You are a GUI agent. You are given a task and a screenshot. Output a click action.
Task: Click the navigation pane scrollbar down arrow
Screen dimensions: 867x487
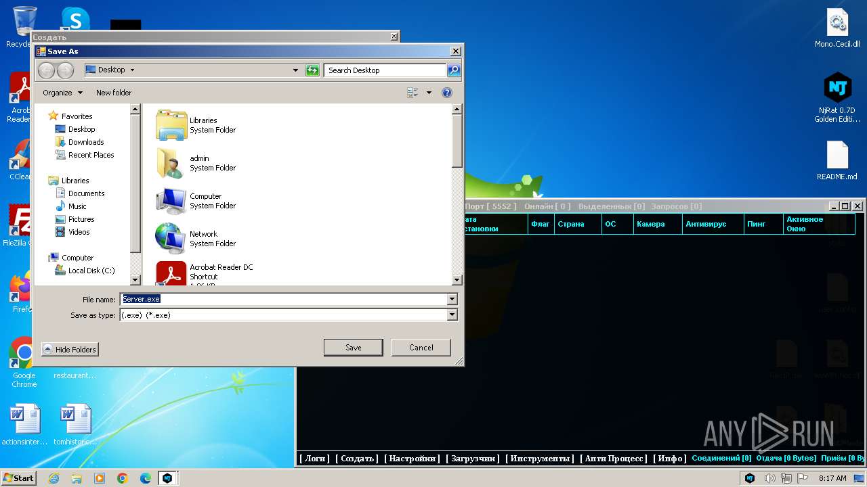135,279
